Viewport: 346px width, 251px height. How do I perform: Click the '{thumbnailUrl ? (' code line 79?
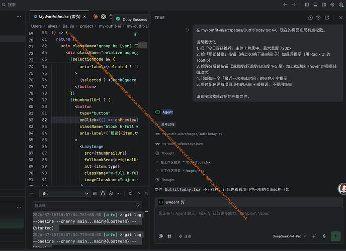(x=91, y=100)
